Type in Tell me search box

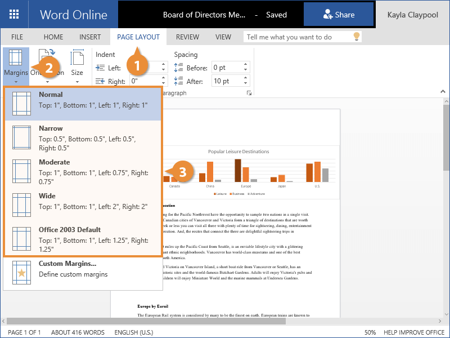point(297,37)
